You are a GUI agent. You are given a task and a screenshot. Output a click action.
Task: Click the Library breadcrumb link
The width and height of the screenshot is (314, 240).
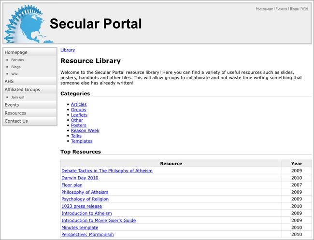coord(68,50)
